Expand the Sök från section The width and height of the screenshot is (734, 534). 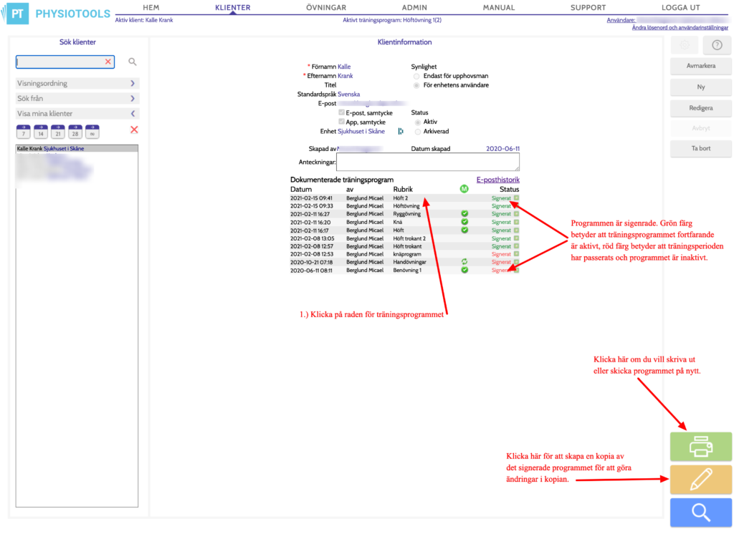click(77, 98)
